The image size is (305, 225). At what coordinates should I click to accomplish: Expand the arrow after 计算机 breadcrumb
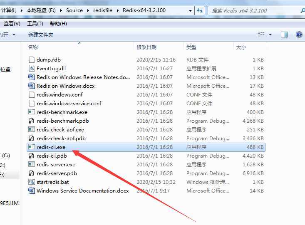21,10
